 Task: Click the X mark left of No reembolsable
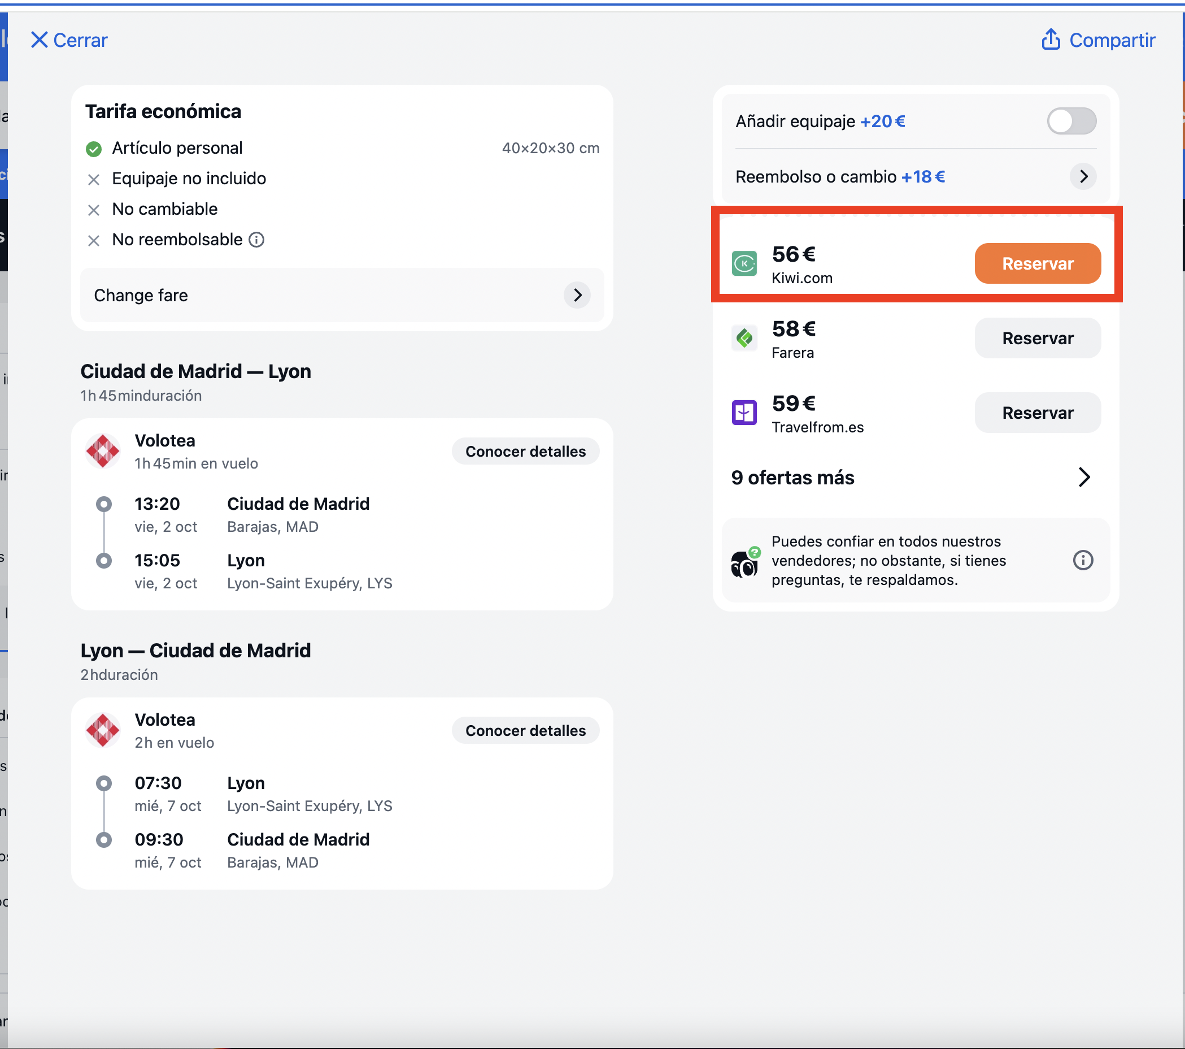(93, 241)
